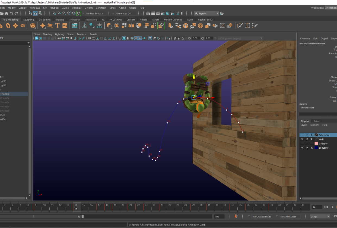
Task: Open the Deform menu
Action: click(88, 8)
